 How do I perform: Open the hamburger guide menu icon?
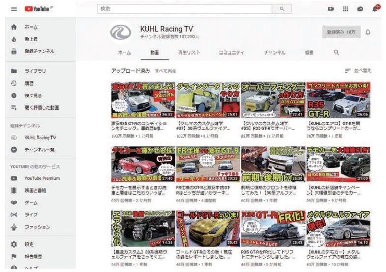pos(14,9)
